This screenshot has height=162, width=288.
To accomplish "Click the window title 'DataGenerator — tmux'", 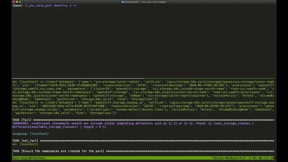I will pyautogui.click(x=145, y=2).
